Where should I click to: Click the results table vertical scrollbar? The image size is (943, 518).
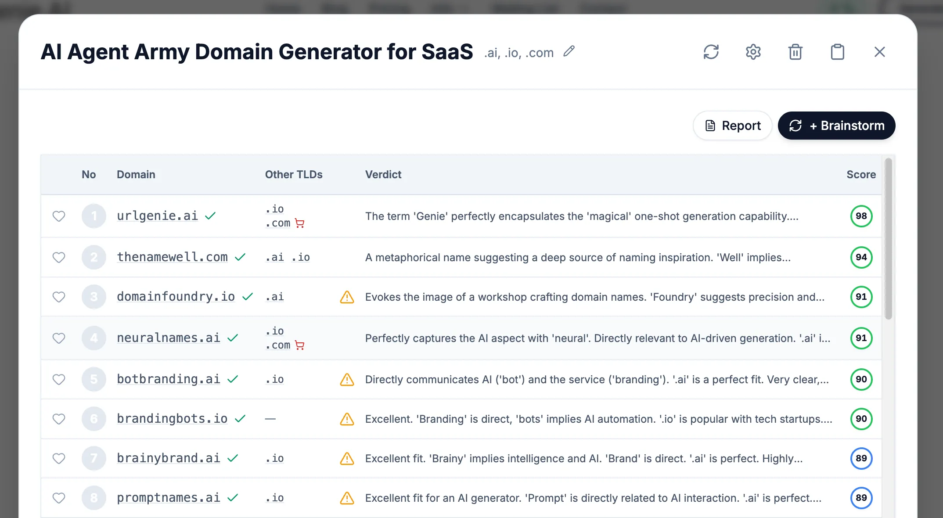point(888,239)
